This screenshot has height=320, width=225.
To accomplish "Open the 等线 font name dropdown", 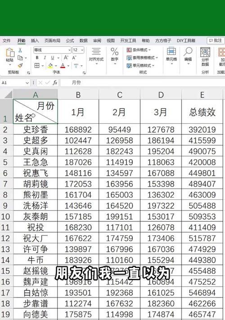I will [x=69, y=50].
